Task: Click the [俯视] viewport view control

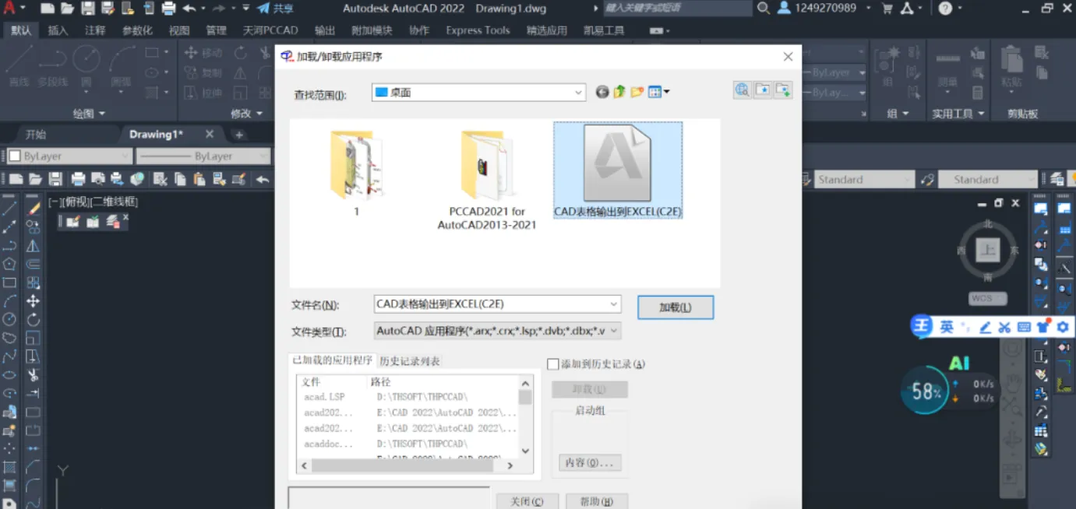Action: [x=76, y=202]
